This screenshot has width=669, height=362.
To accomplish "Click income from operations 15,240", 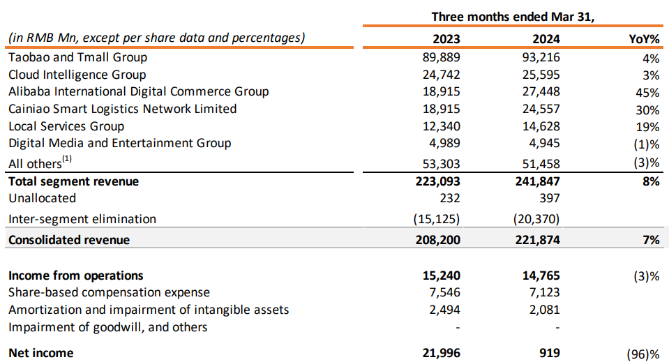I will (x=441, y=276).
